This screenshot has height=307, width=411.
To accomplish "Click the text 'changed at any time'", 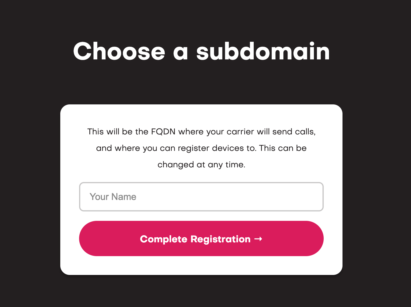I will (201, 164).
